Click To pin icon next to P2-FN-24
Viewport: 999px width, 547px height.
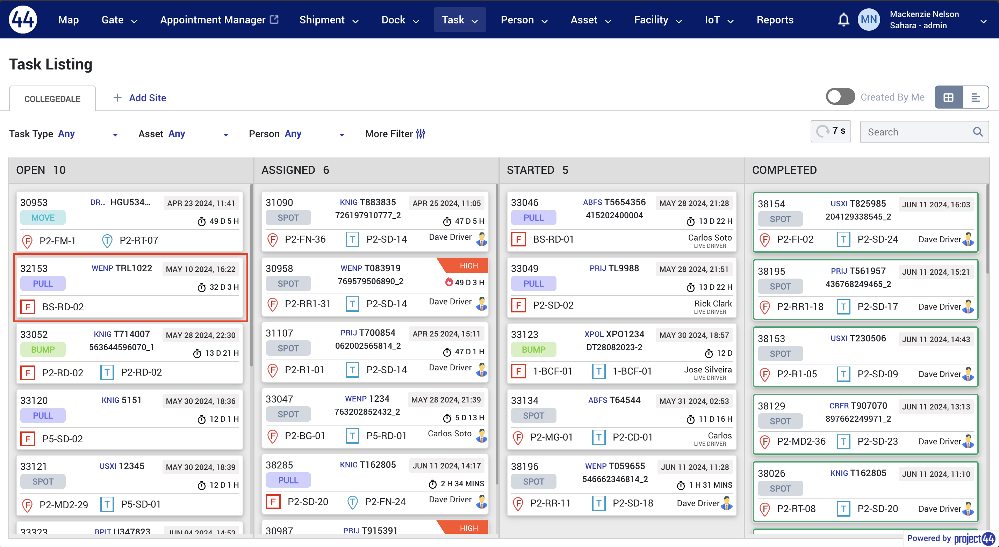[352, 502]
